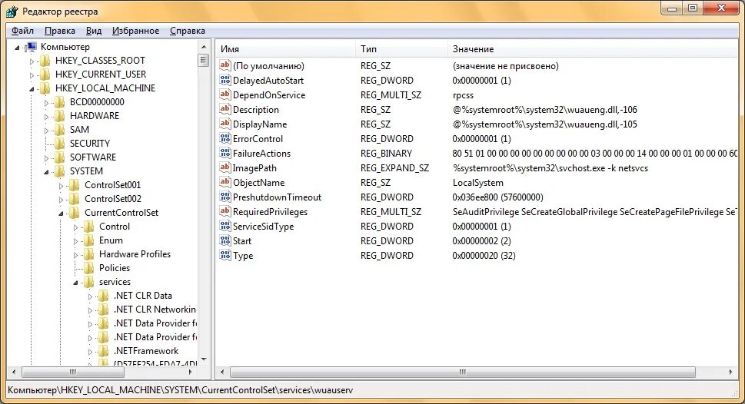
Task: Click the ServiceSidType DWORD icon
Action: (225, 226)
